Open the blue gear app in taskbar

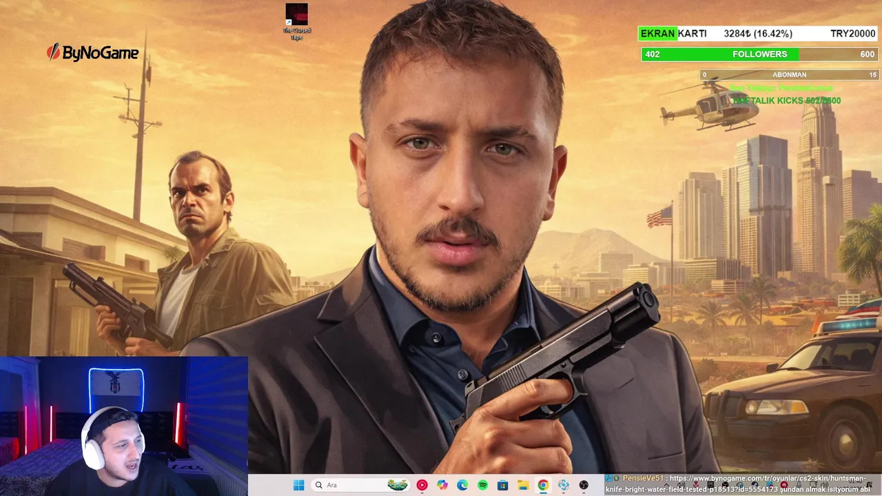[564, 485]
